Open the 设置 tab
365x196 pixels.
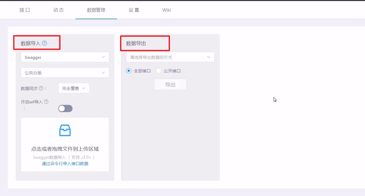click(134, 10)
